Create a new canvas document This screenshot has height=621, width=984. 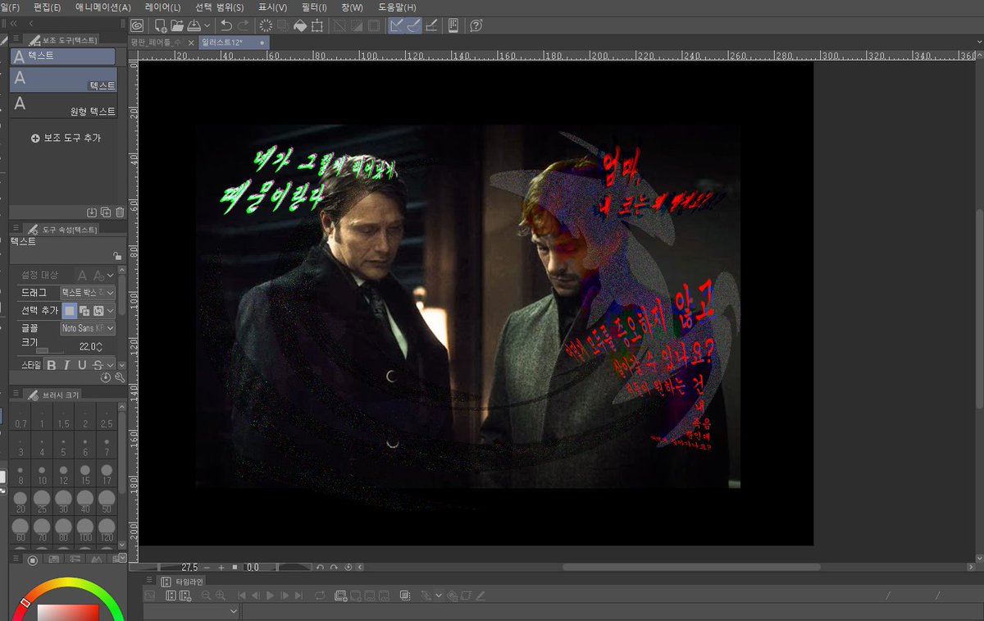point(161,25)
